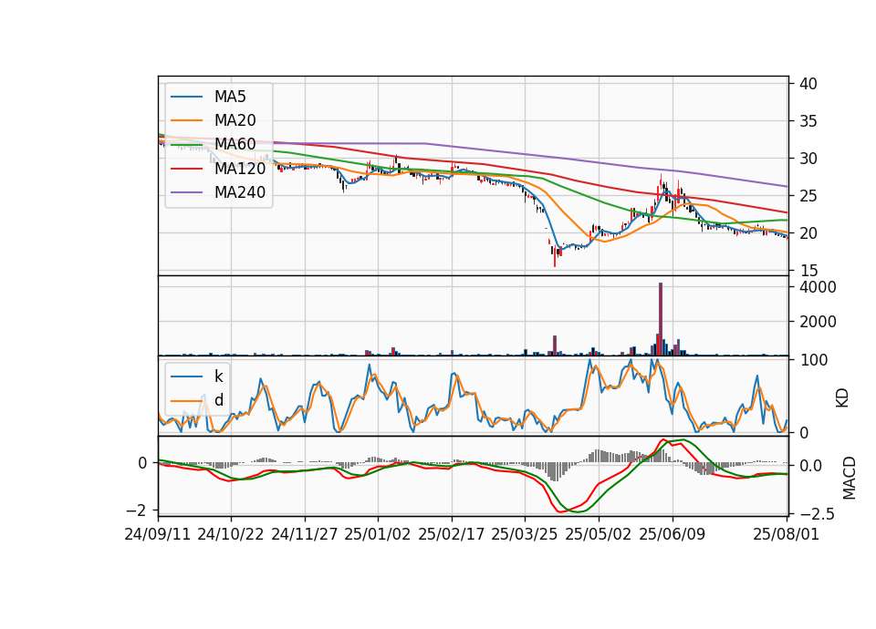The height and width of the screenshot is (629, 876).
Task: Click the MACD left axis value −2
Action: (x=136, y=510)
